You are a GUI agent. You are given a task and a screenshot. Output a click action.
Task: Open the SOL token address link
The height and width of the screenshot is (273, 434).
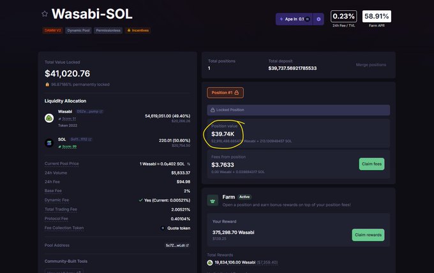point(81,139)
